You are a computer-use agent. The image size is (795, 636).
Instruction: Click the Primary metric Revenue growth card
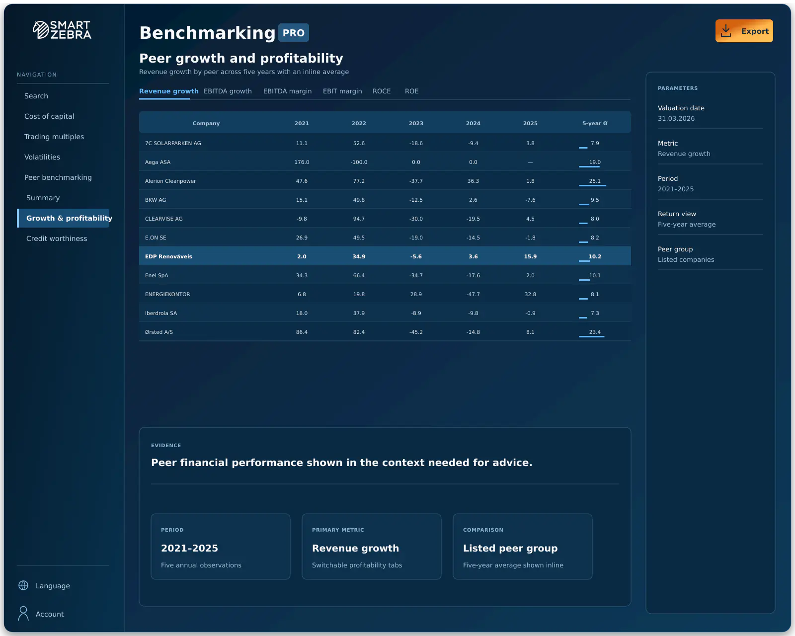(x=372, y=547)
